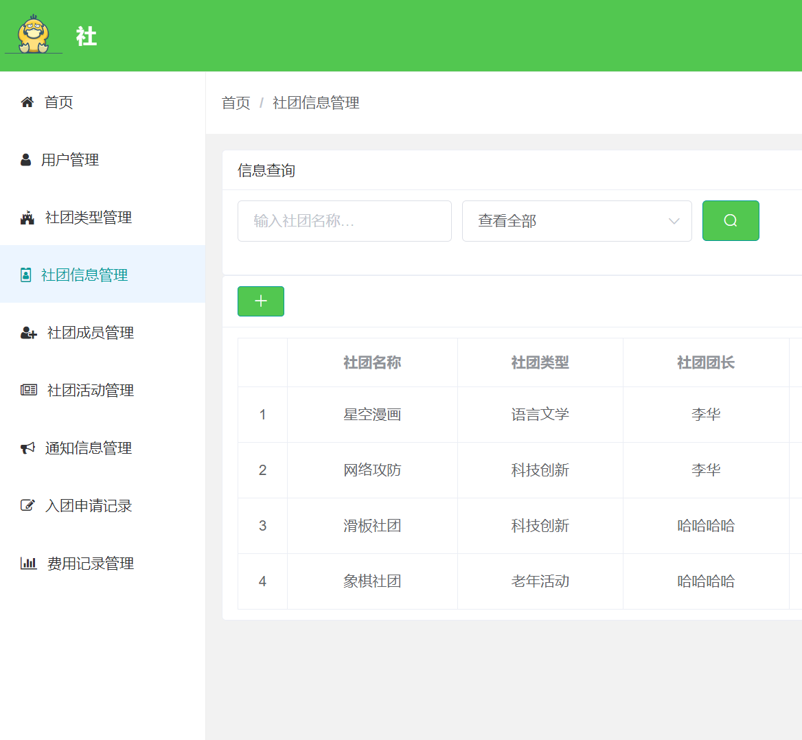The image size is (802, 740).
Task: Click the badge icon beside 社团信息管理
Action: point(25,275)
